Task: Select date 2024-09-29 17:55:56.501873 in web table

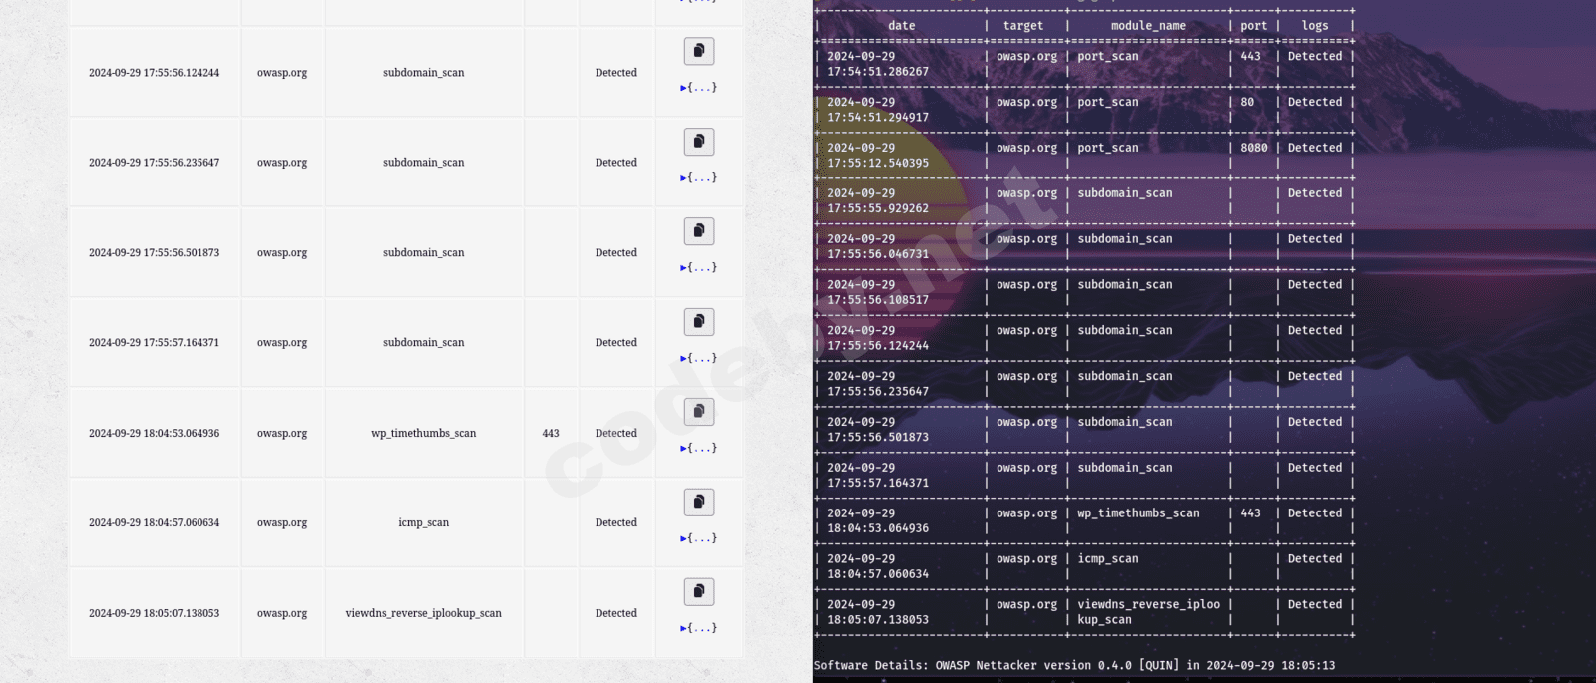Action: 154,253
